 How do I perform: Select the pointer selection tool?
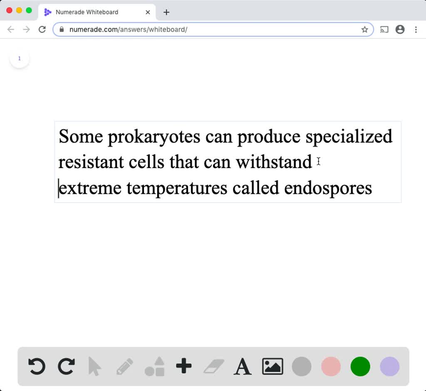(x=95, y=366)
